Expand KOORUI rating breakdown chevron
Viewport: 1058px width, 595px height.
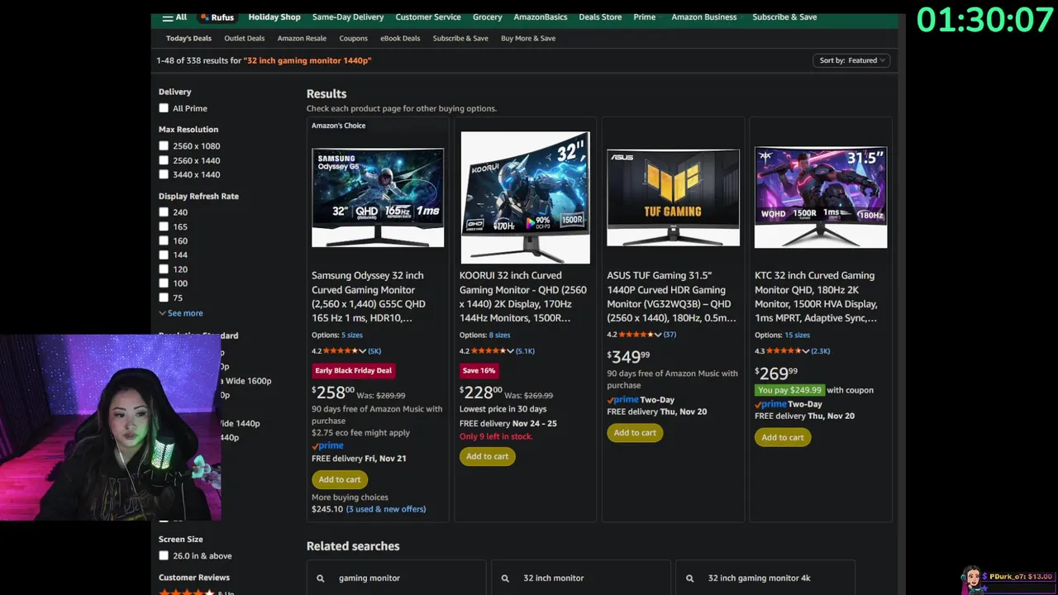click(510, 351)
